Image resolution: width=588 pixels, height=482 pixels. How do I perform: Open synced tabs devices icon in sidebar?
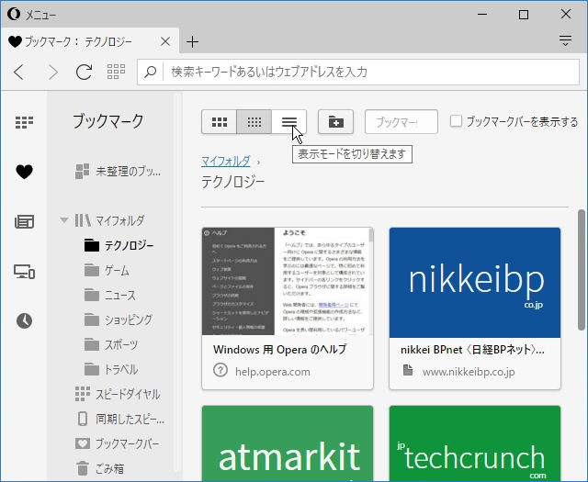[25, 272]
